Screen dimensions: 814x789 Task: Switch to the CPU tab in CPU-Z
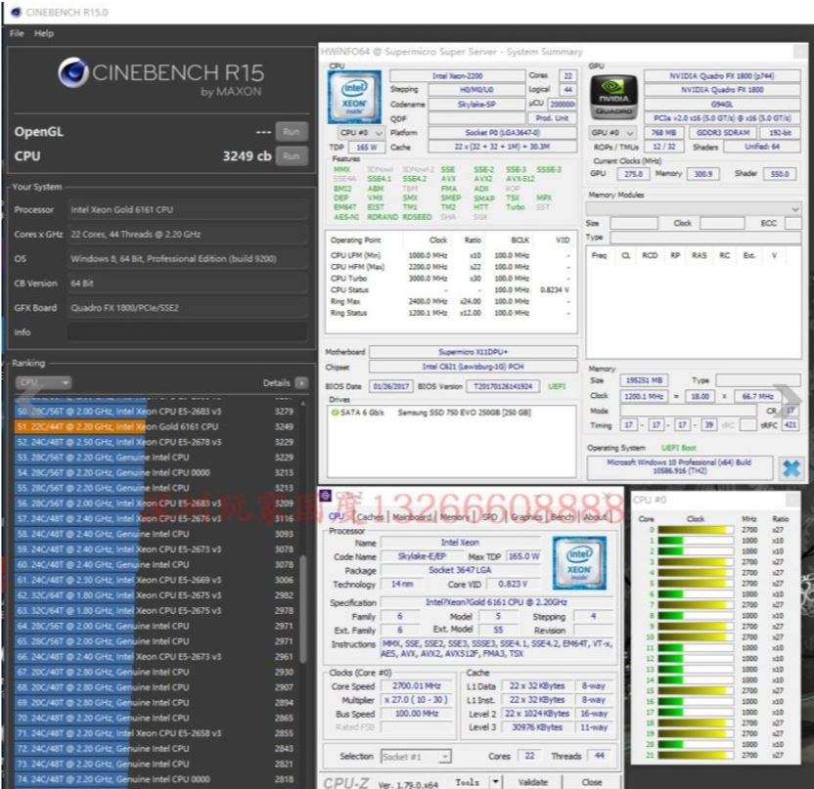tap(337, 516)
